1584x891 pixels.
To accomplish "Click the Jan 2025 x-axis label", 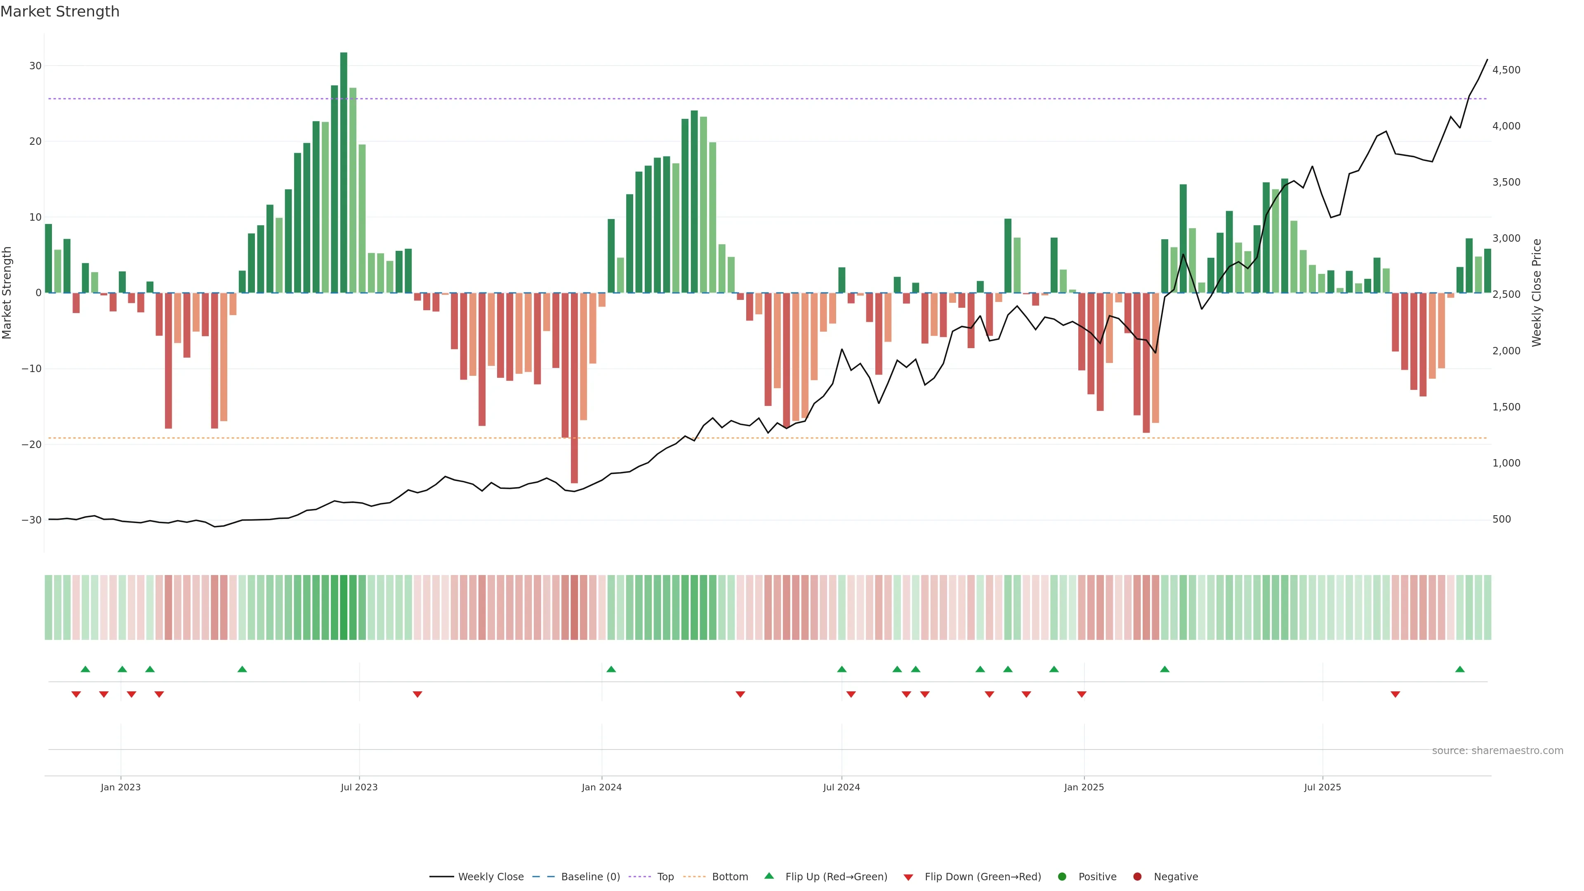I will click(1084, 787).
